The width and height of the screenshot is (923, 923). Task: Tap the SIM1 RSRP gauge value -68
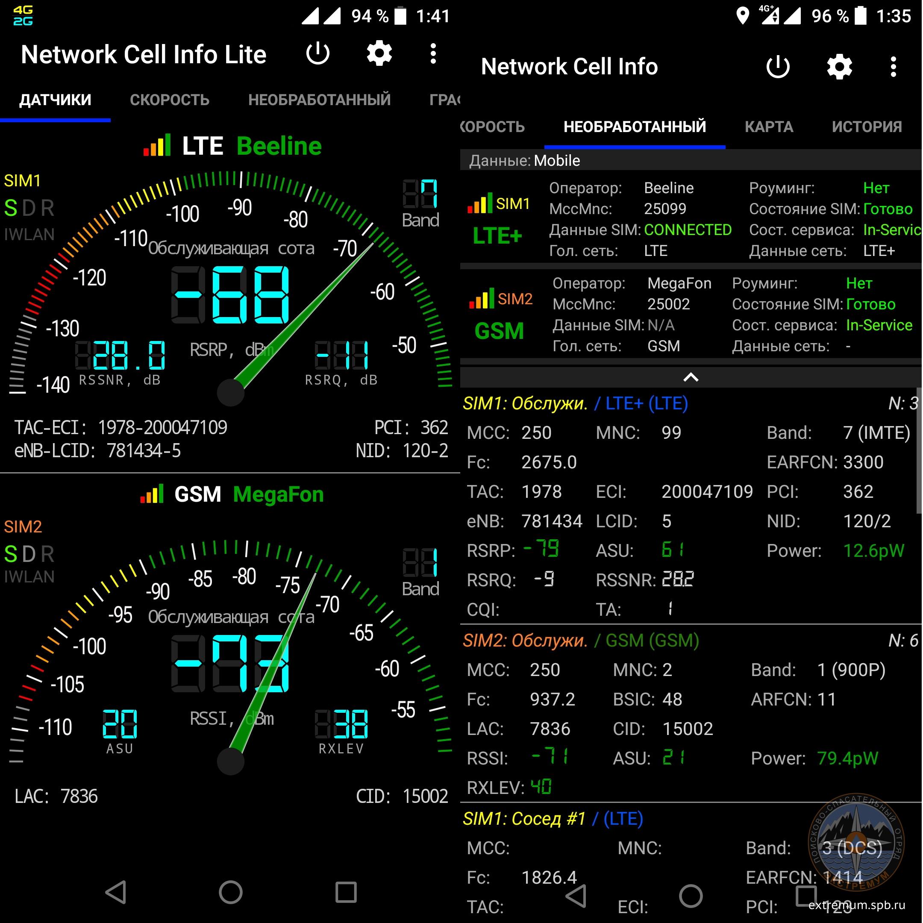pyautogui.click(x=231, y=294)
